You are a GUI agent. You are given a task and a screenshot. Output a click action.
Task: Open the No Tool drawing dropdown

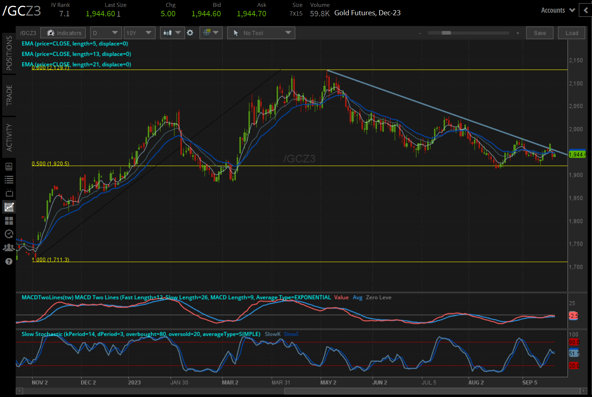tap(261, 33)
